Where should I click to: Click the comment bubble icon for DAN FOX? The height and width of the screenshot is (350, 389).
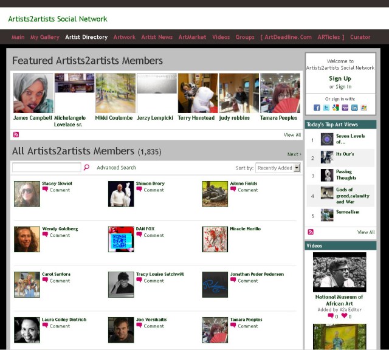tap(139, 235)
